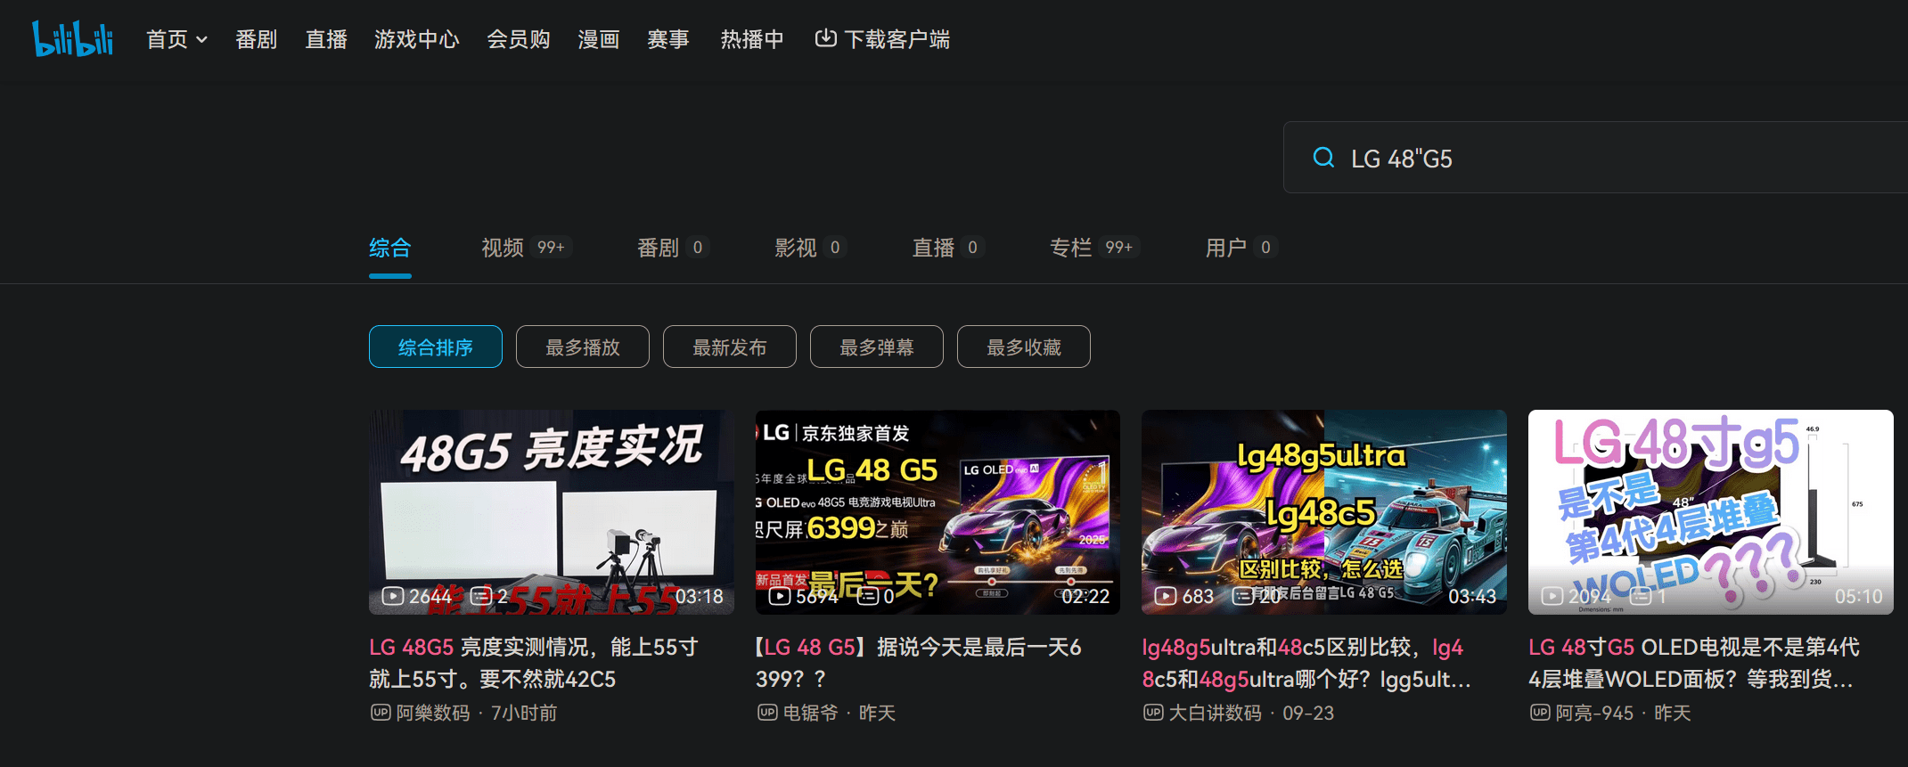Viewport: 1908px width, 767px height.
Task: Click UP icon beside 阿亮-945
Action: [x=1540, y=713]
